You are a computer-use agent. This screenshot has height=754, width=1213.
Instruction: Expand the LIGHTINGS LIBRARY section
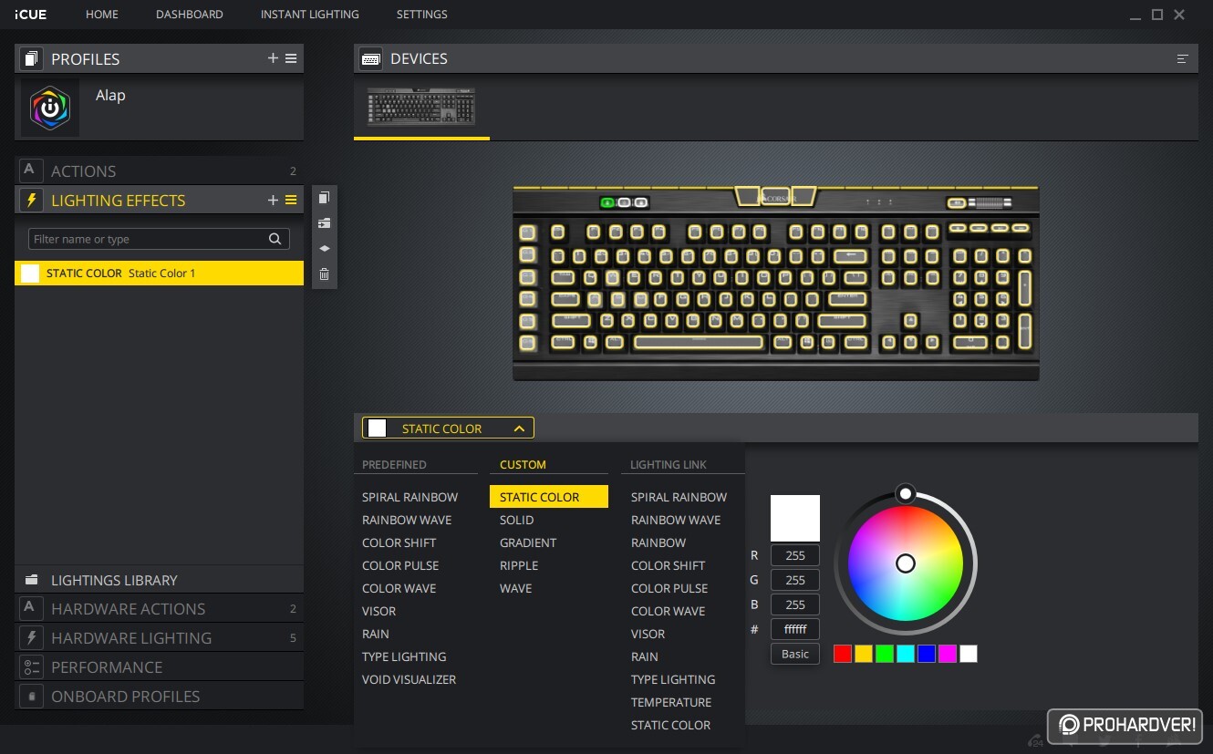(x=159, y=580)
